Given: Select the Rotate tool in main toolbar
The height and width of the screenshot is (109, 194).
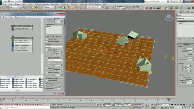Looking at the screenshot, I should 40,8.
